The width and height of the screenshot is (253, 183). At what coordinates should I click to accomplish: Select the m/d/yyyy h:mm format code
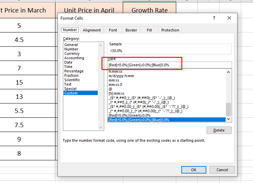click(167, 76)
